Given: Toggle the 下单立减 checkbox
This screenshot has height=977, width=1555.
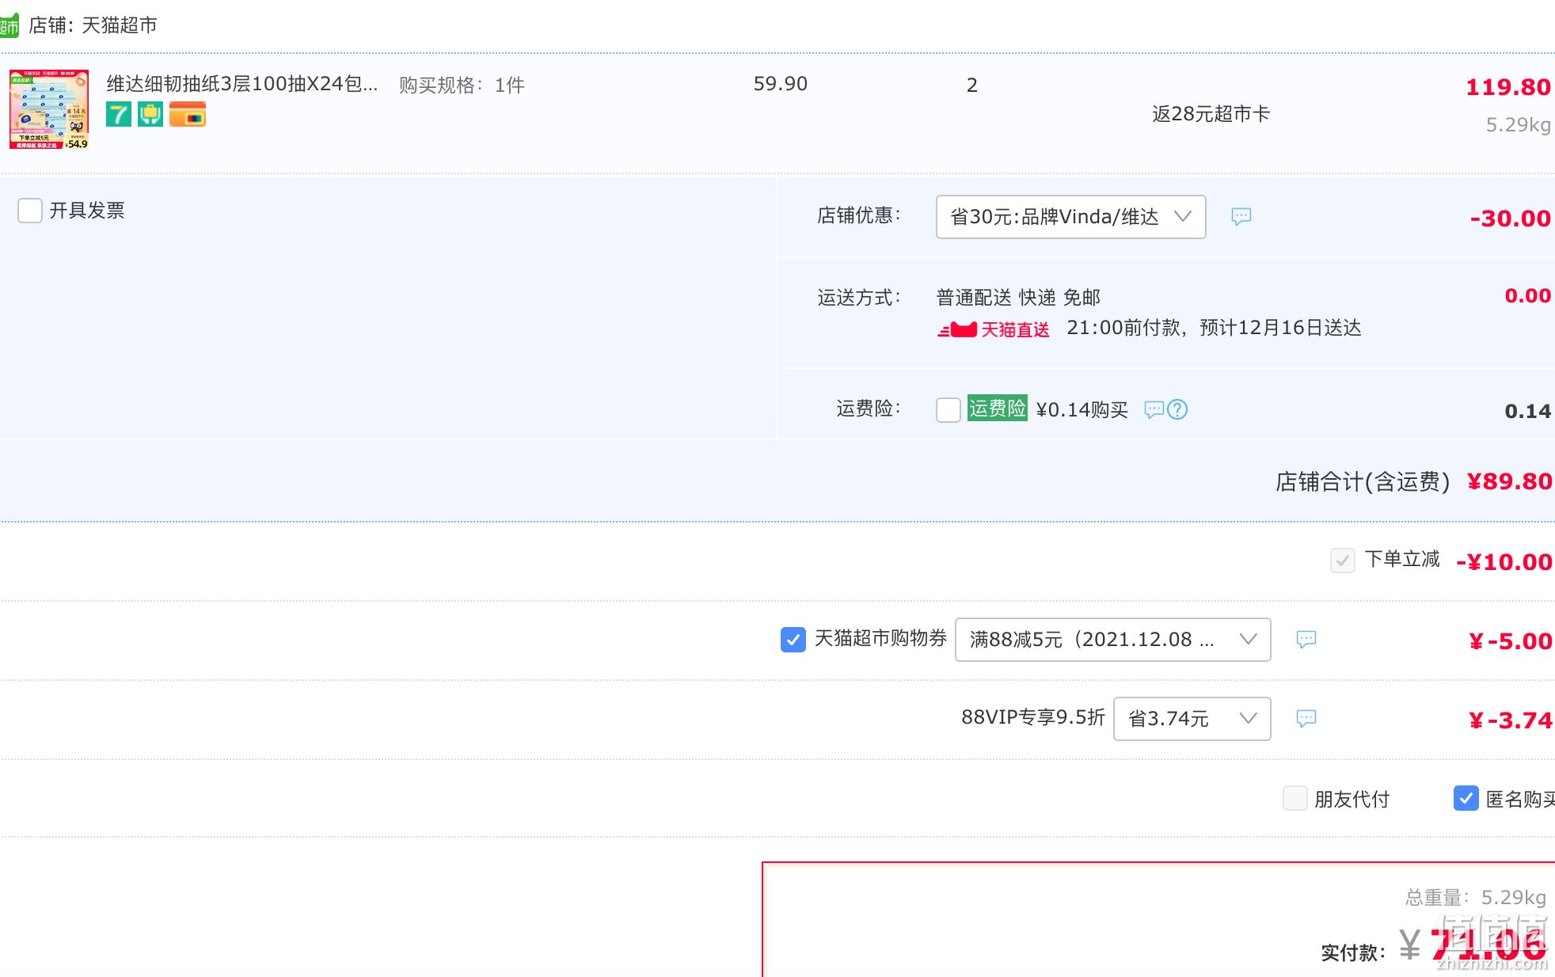Looking at the screenshot, I should 1343,561.
